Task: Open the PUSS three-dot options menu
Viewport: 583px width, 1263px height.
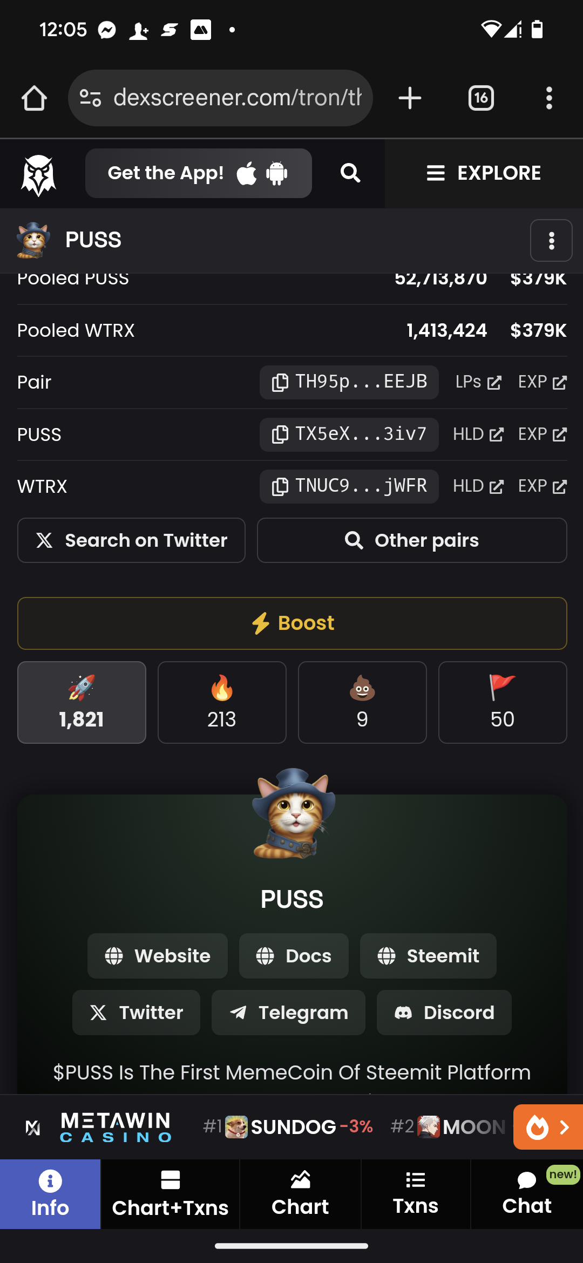Action: (551, 240)
